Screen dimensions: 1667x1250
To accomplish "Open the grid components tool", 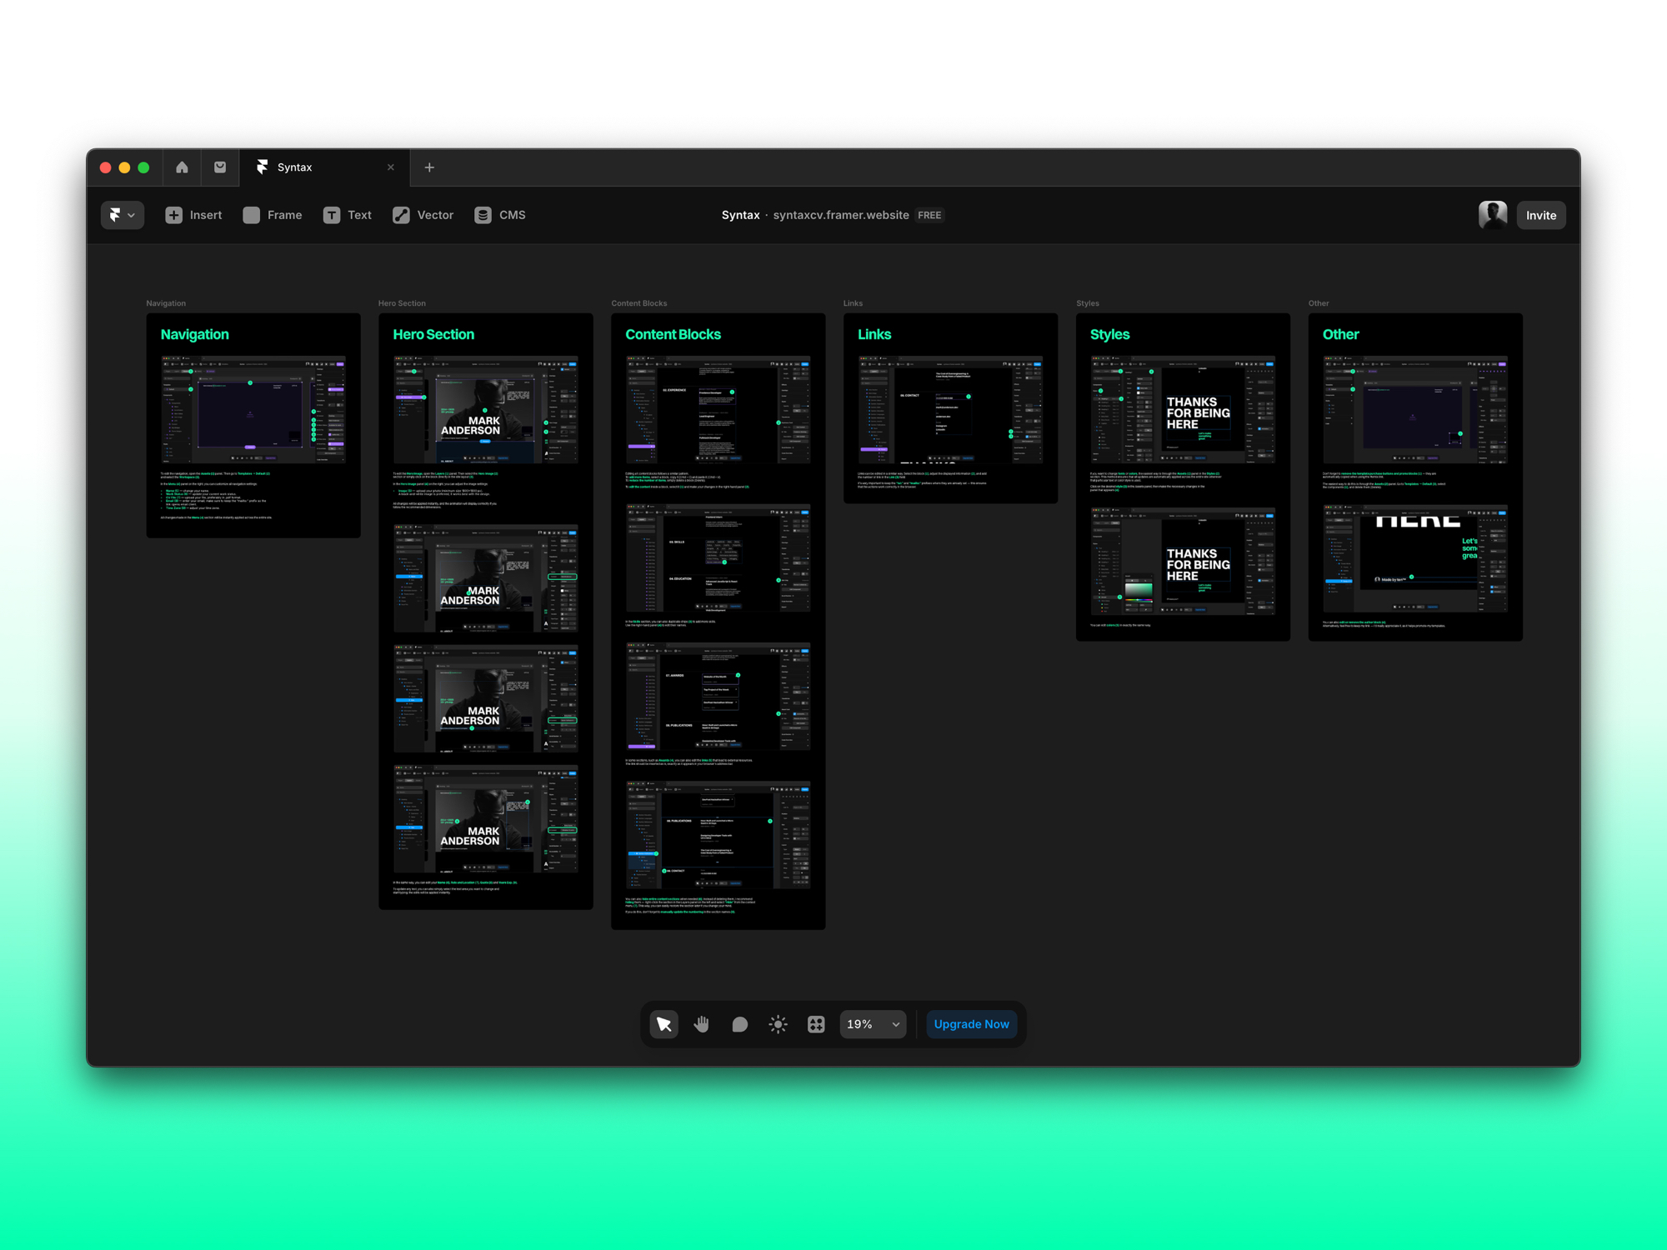I will pyautogui.click(x=816, y=1024).
